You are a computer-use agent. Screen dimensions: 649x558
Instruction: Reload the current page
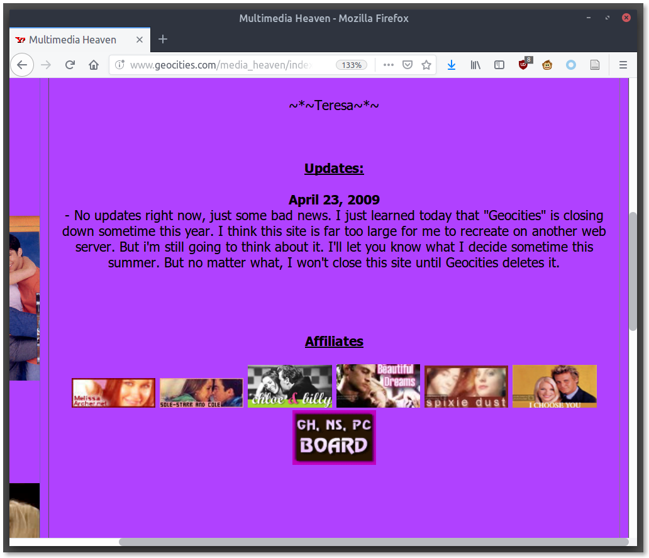70,65
